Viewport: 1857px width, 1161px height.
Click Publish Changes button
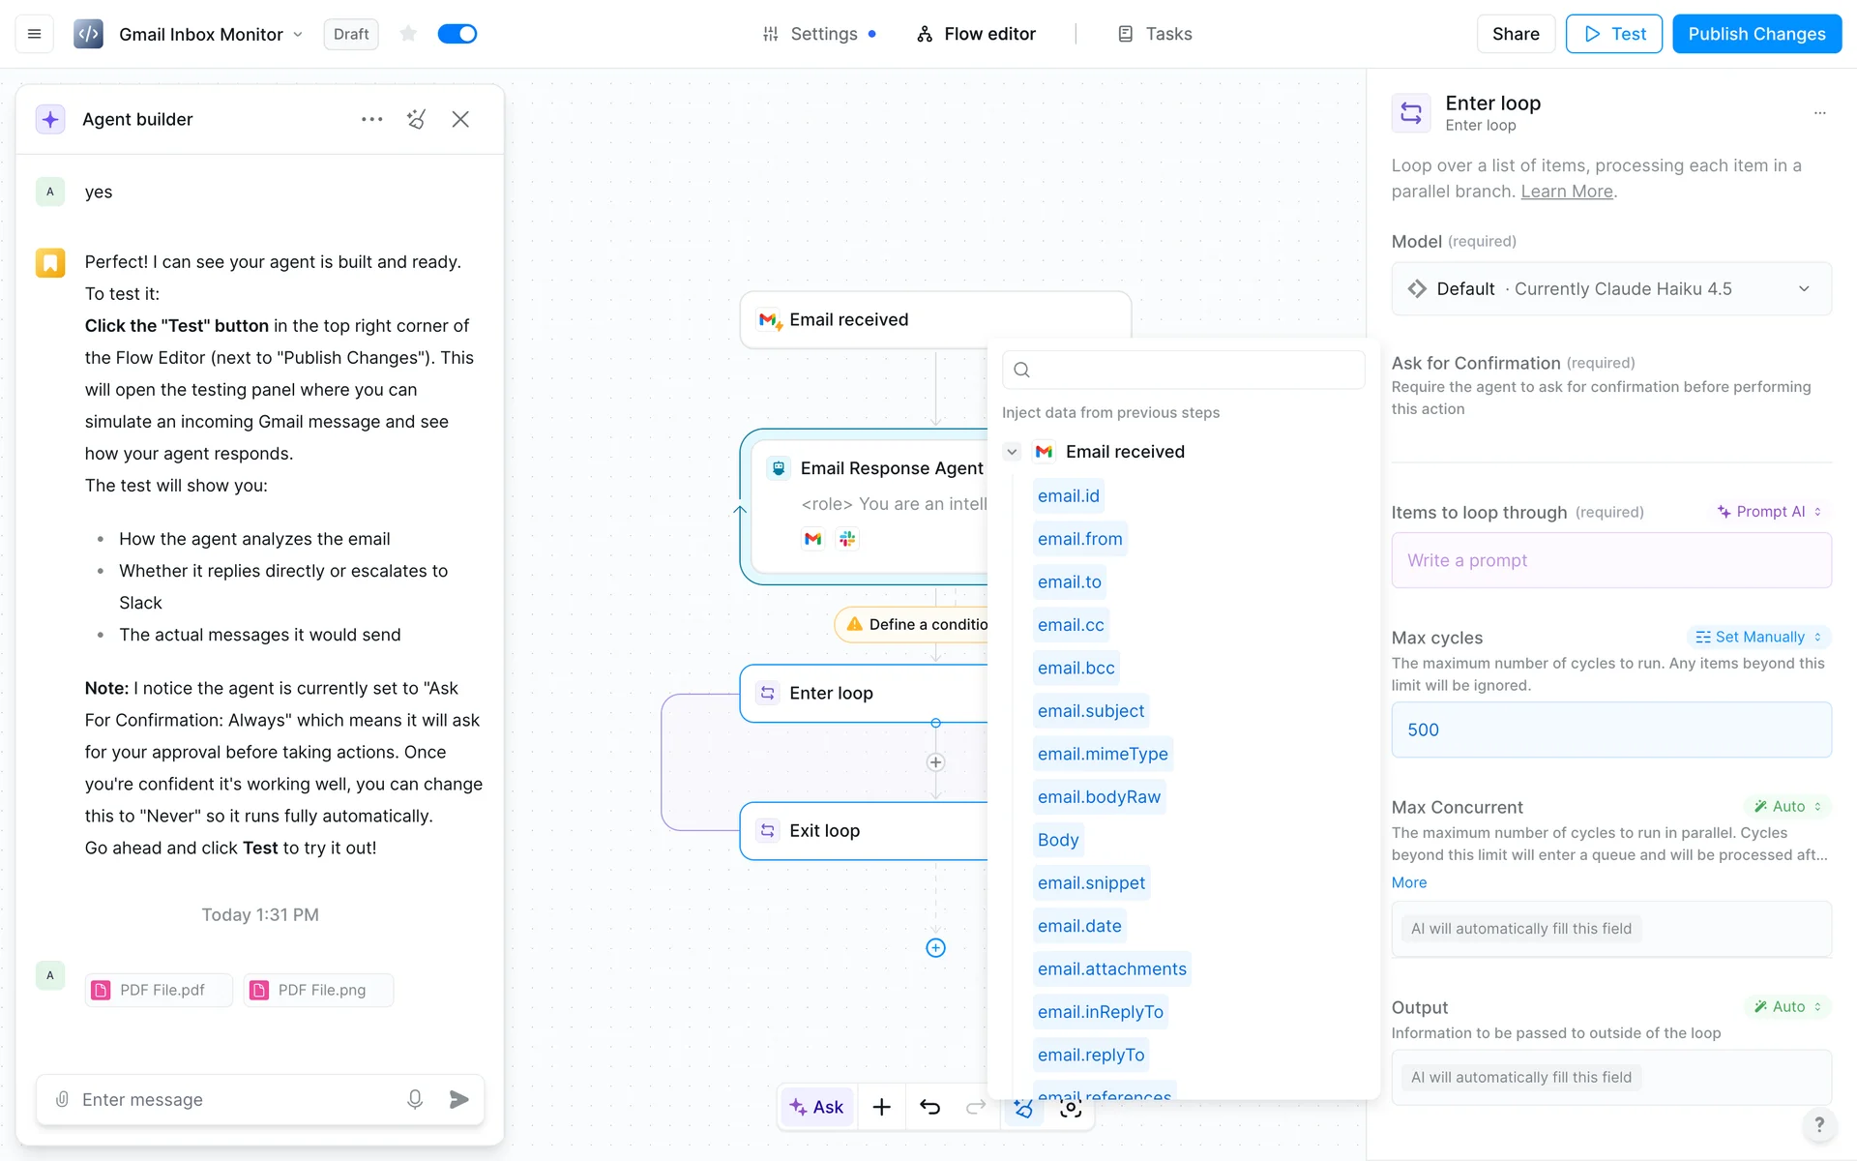pyautogui.click(x=1755, y=34)
